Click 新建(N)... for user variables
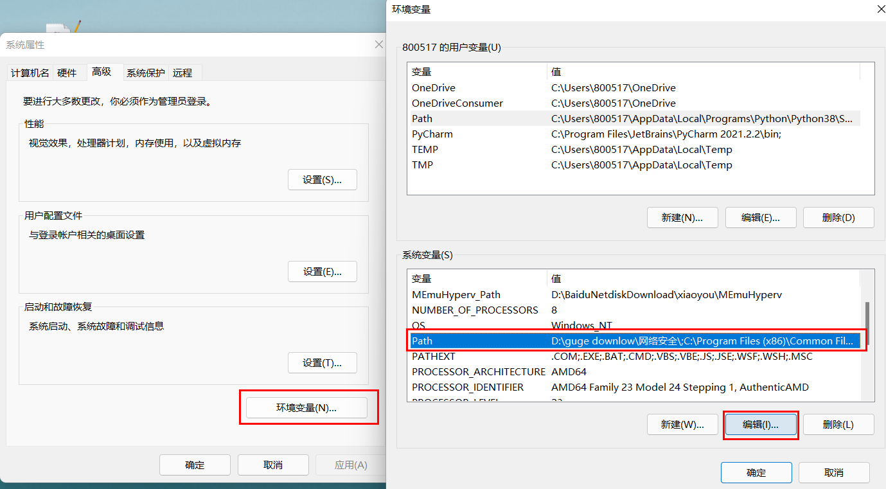The image size is (886, 489). (682, 217)
